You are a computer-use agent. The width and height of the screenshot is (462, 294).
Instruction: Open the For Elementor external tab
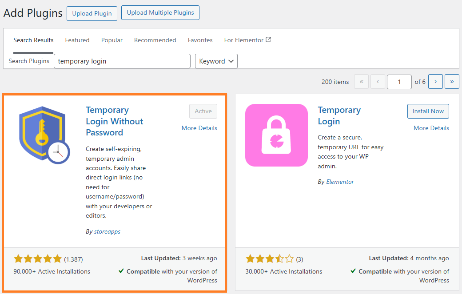point(247,40)
